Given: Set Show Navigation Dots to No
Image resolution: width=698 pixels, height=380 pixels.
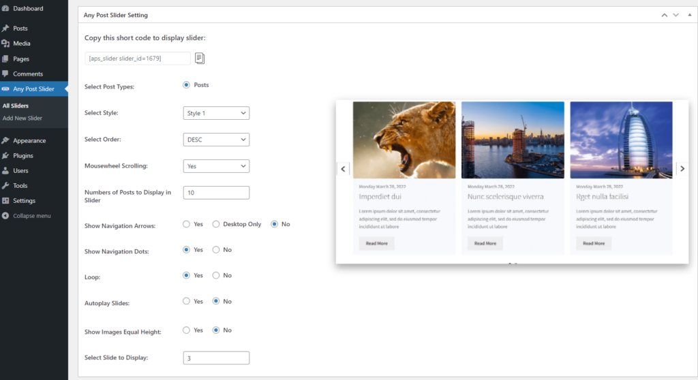Looking at the screenshot, I should (216, 250).
